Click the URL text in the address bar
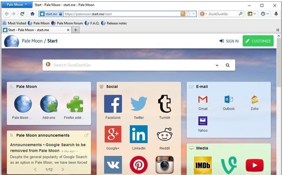 click(x=88, y=14)
